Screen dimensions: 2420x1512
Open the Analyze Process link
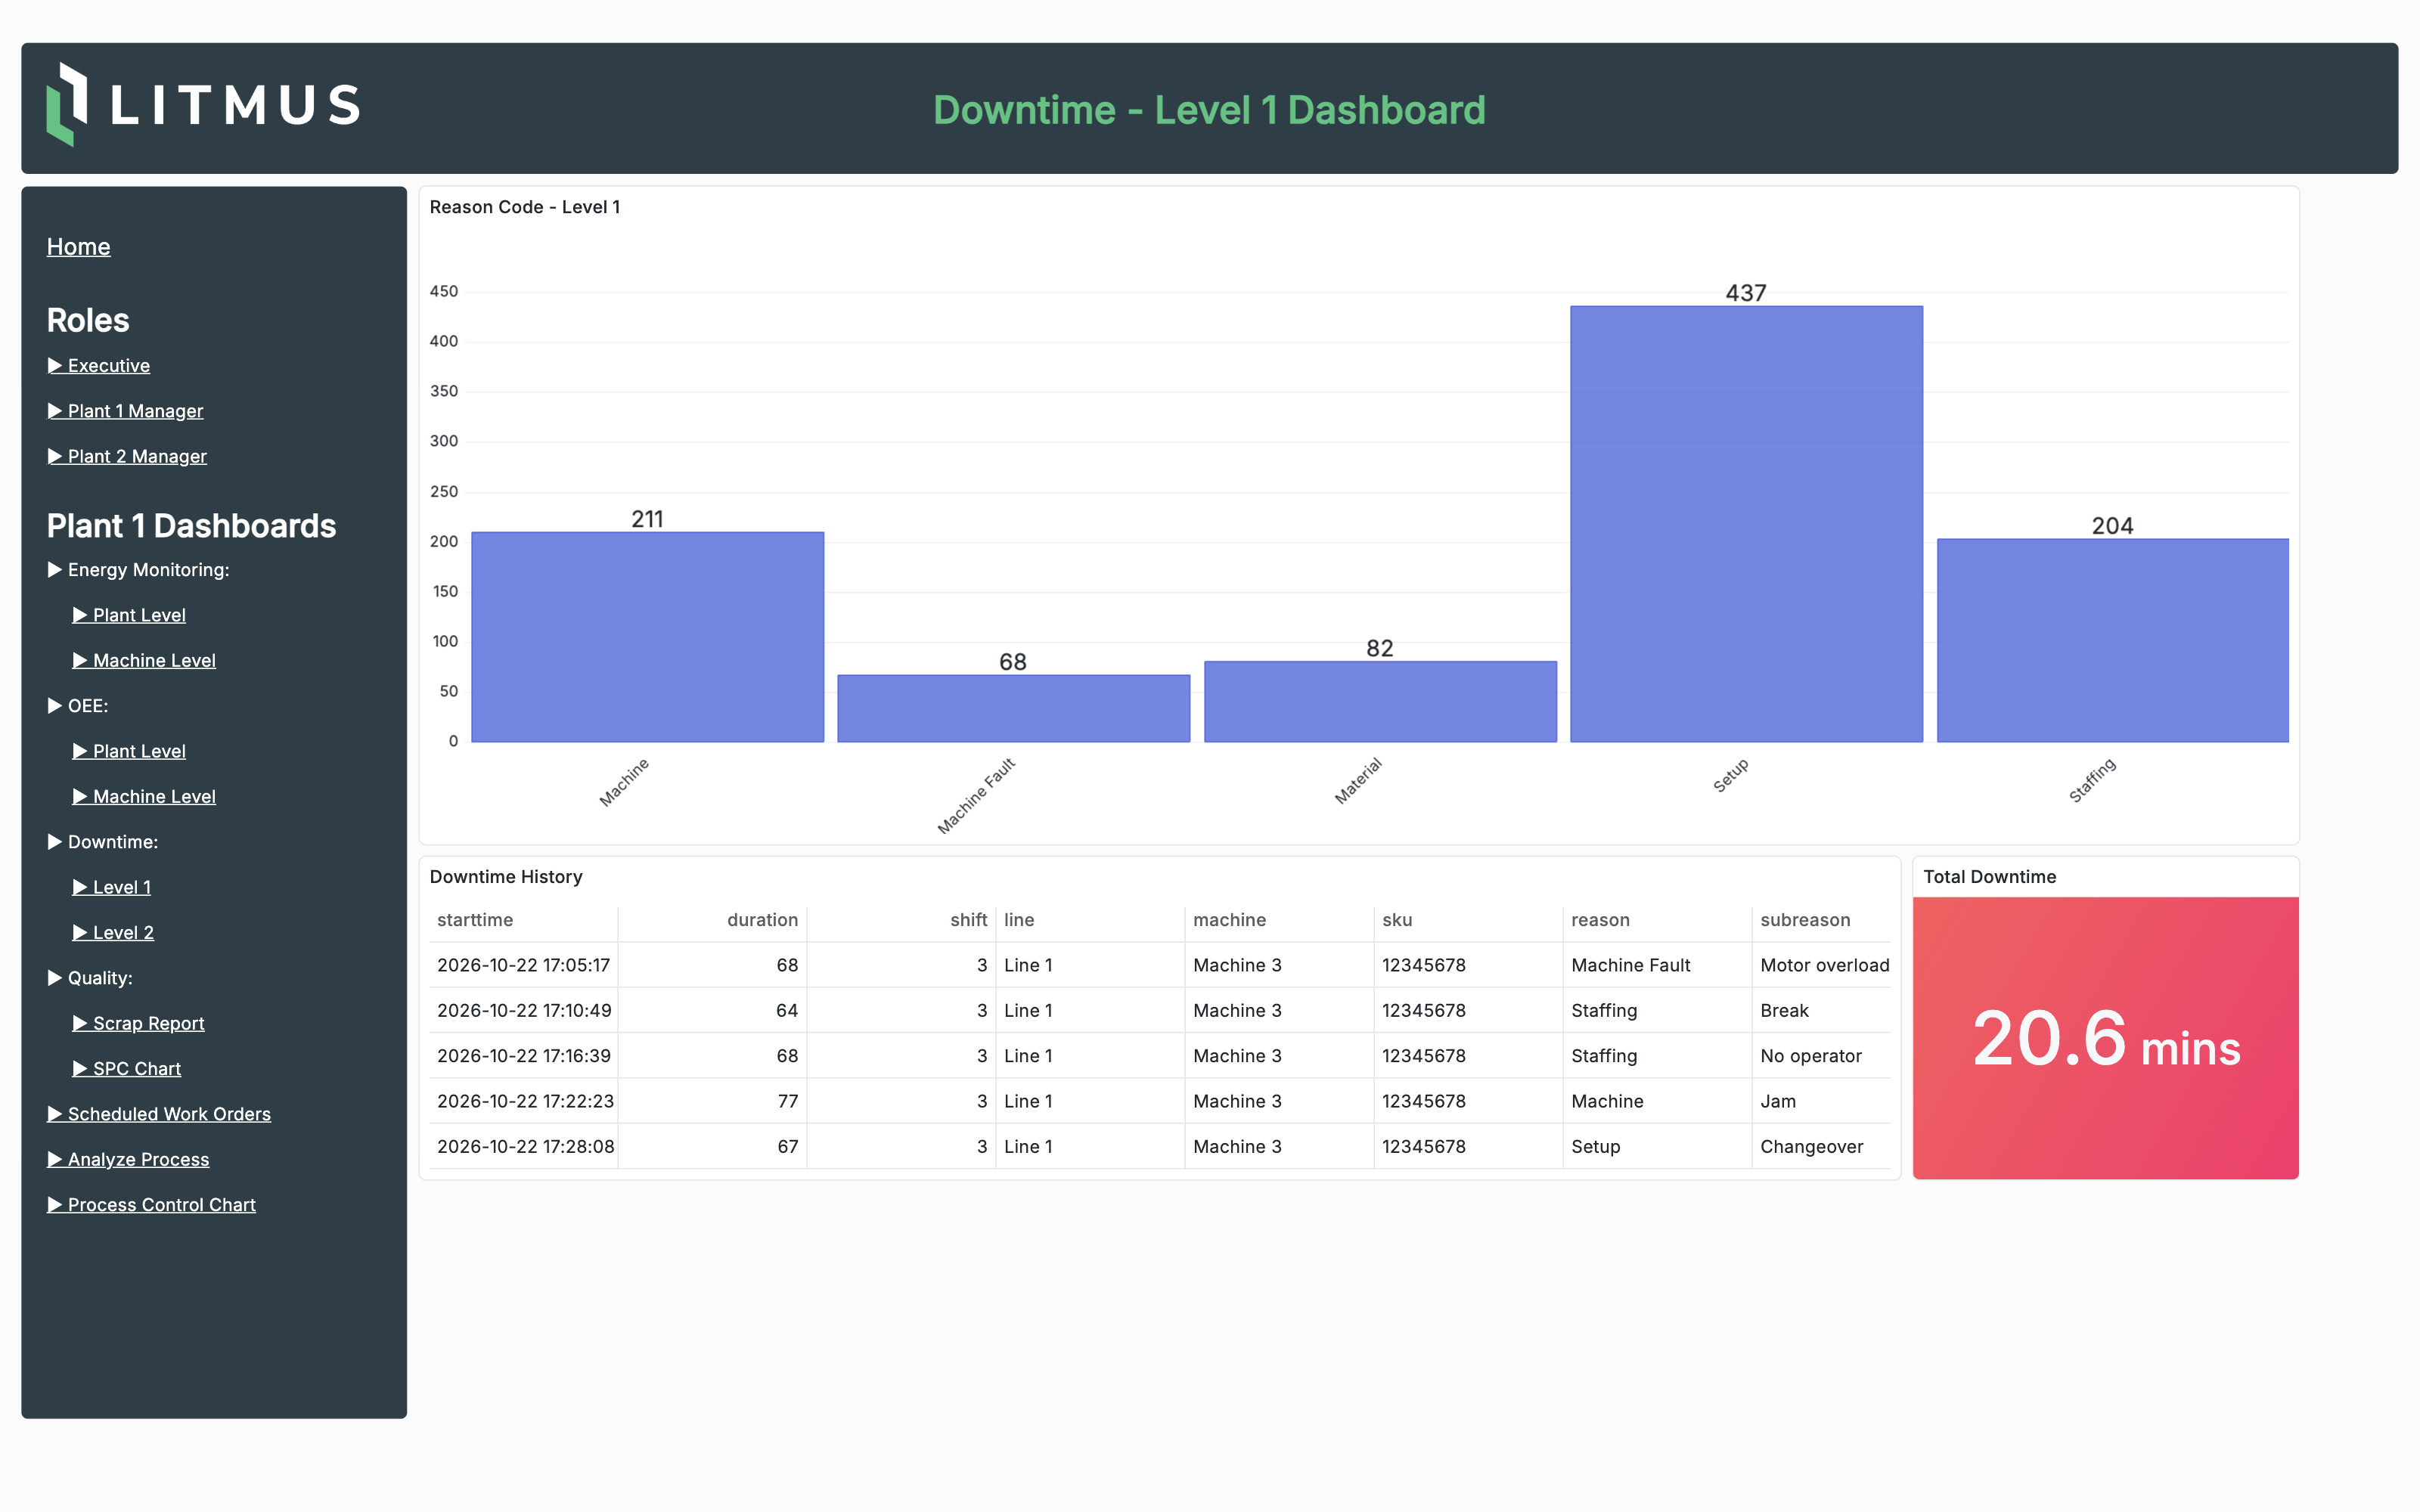click(x=128, y=1160)
